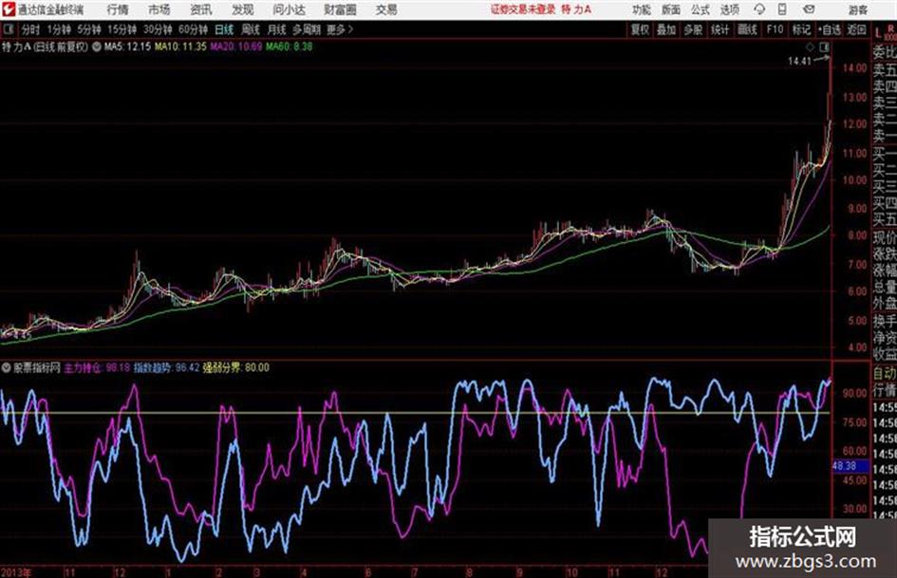This screenshot has width=897, height=578.
Task: Click the 复权 toolbar button
Action: (x=640, y=29)
